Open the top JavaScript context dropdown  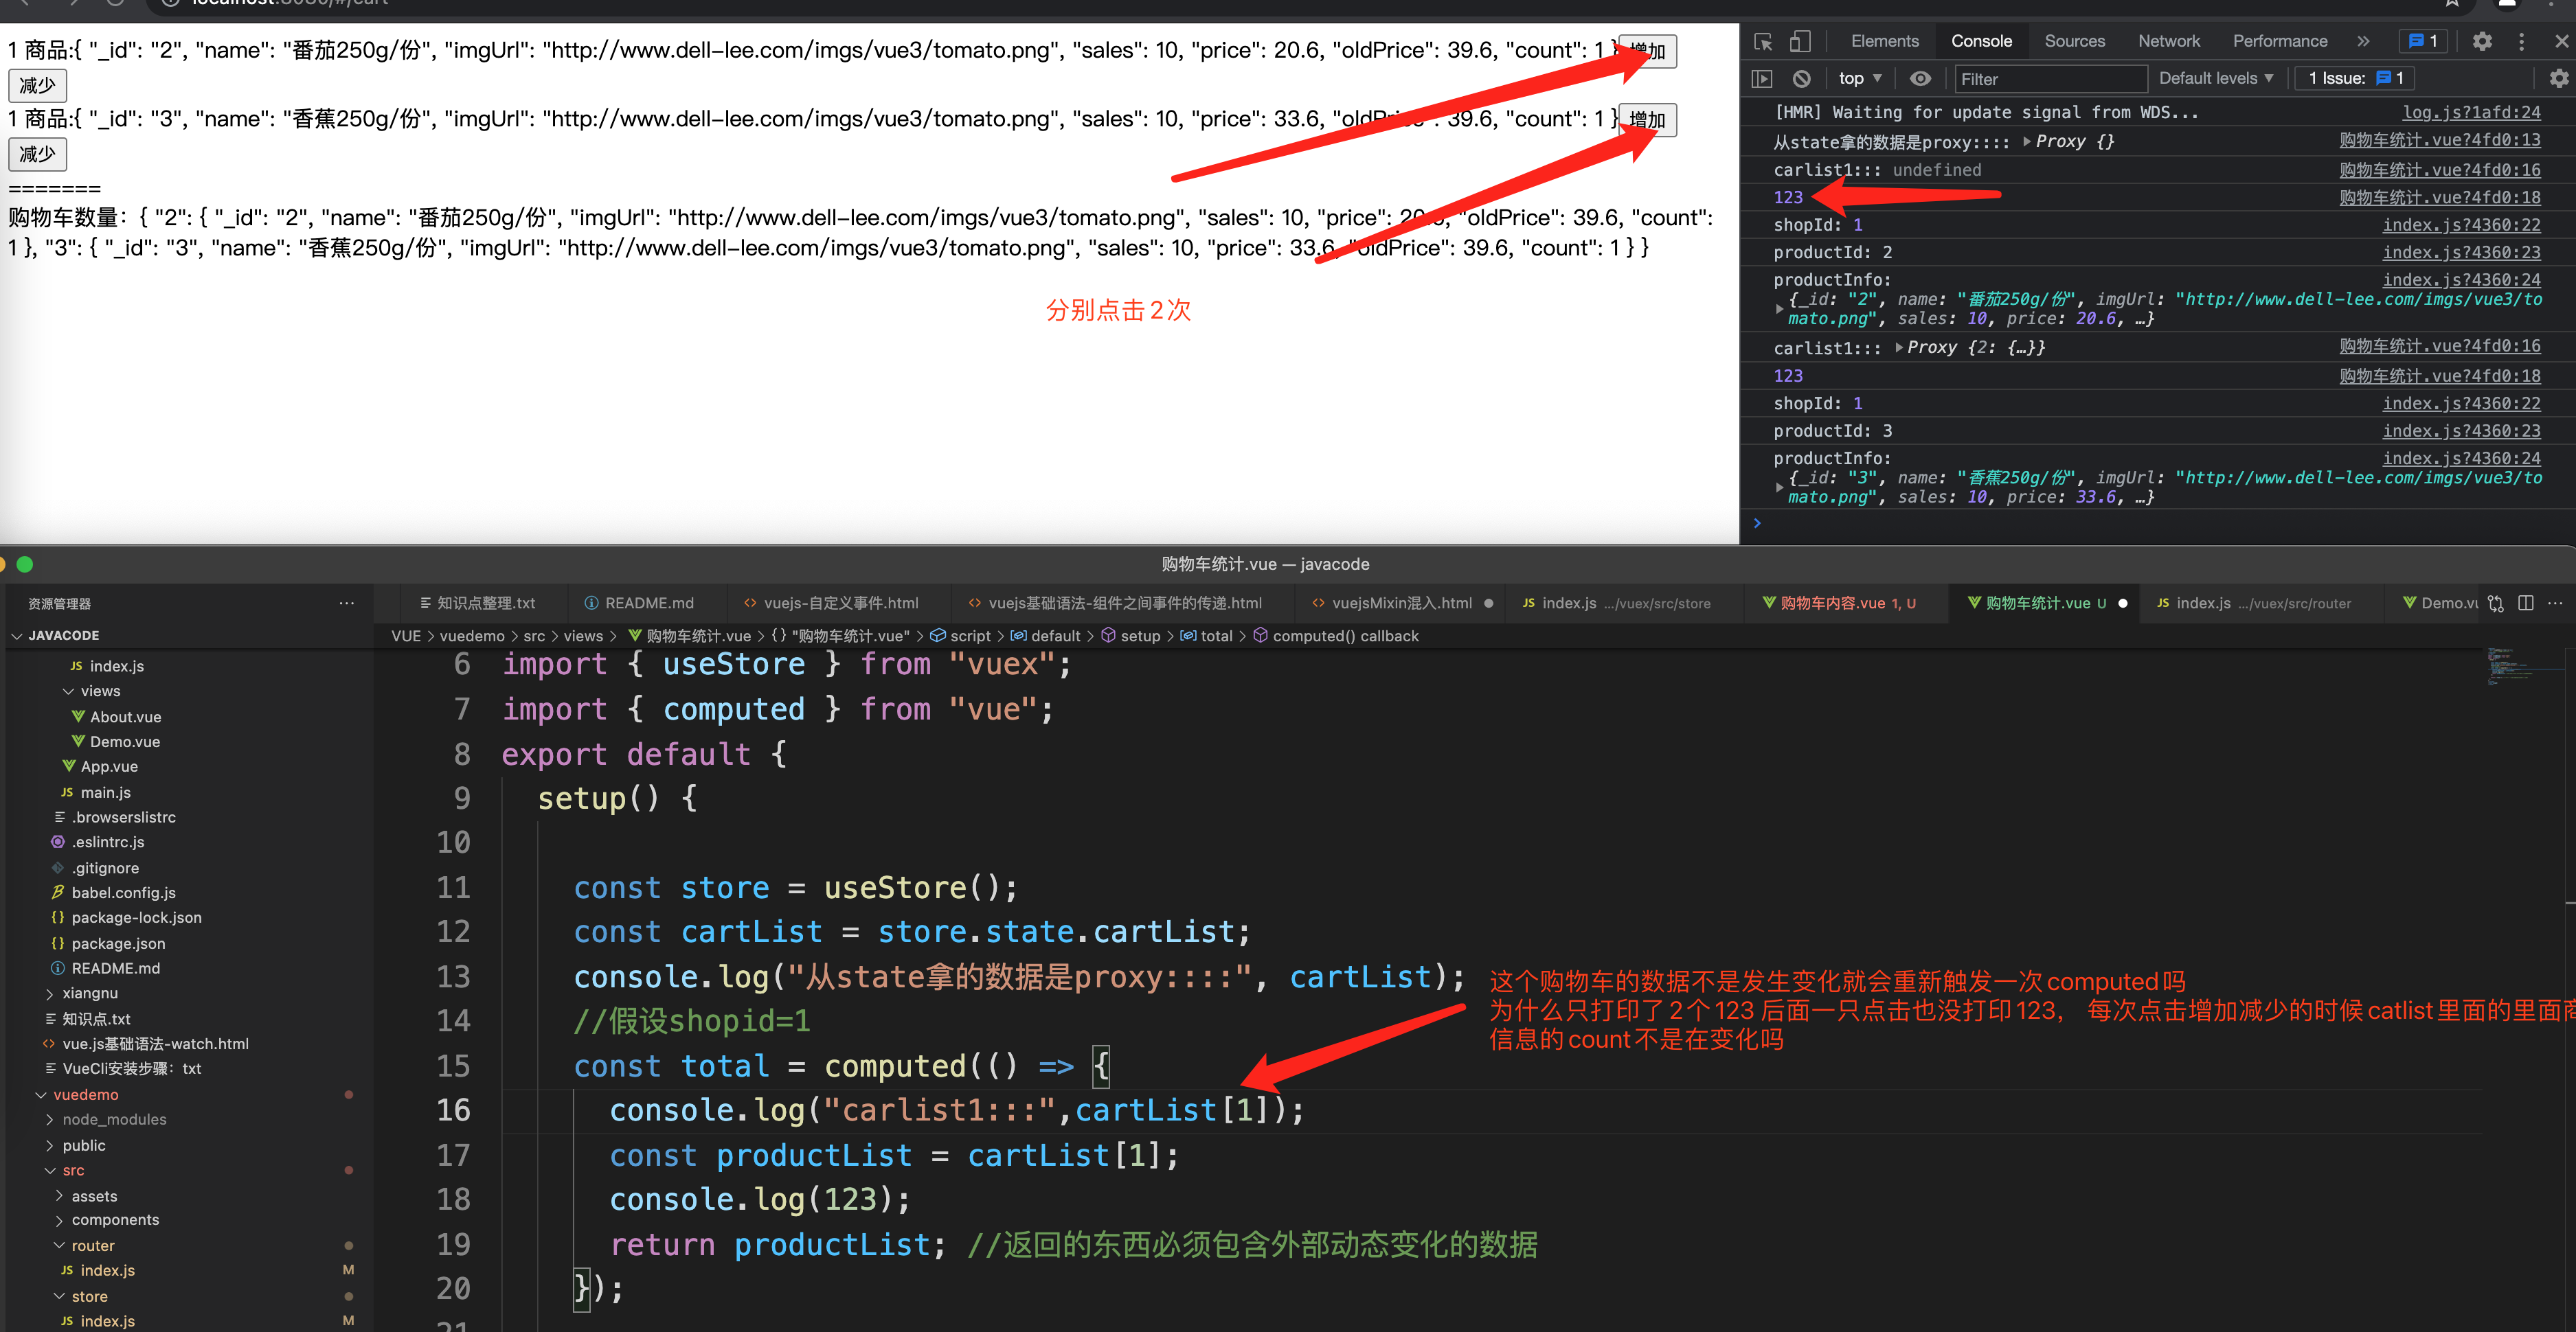(1860, 78)
